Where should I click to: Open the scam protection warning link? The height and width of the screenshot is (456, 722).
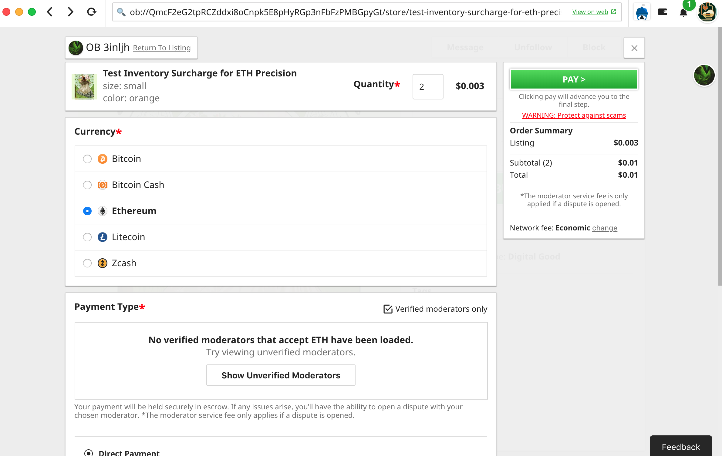573,115
